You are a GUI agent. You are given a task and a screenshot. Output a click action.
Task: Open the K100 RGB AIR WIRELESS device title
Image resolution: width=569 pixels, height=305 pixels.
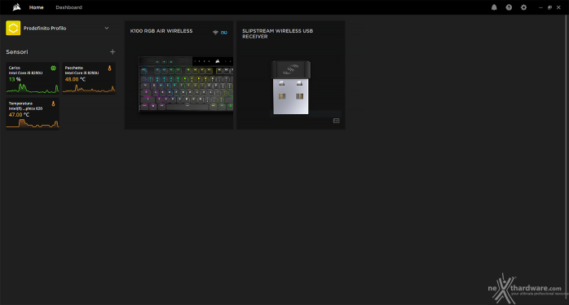tap(161, 31)
